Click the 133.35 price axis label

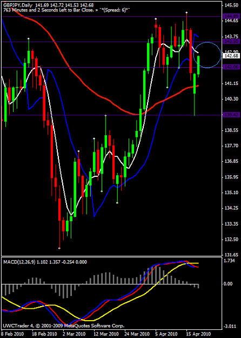point(232,224)
